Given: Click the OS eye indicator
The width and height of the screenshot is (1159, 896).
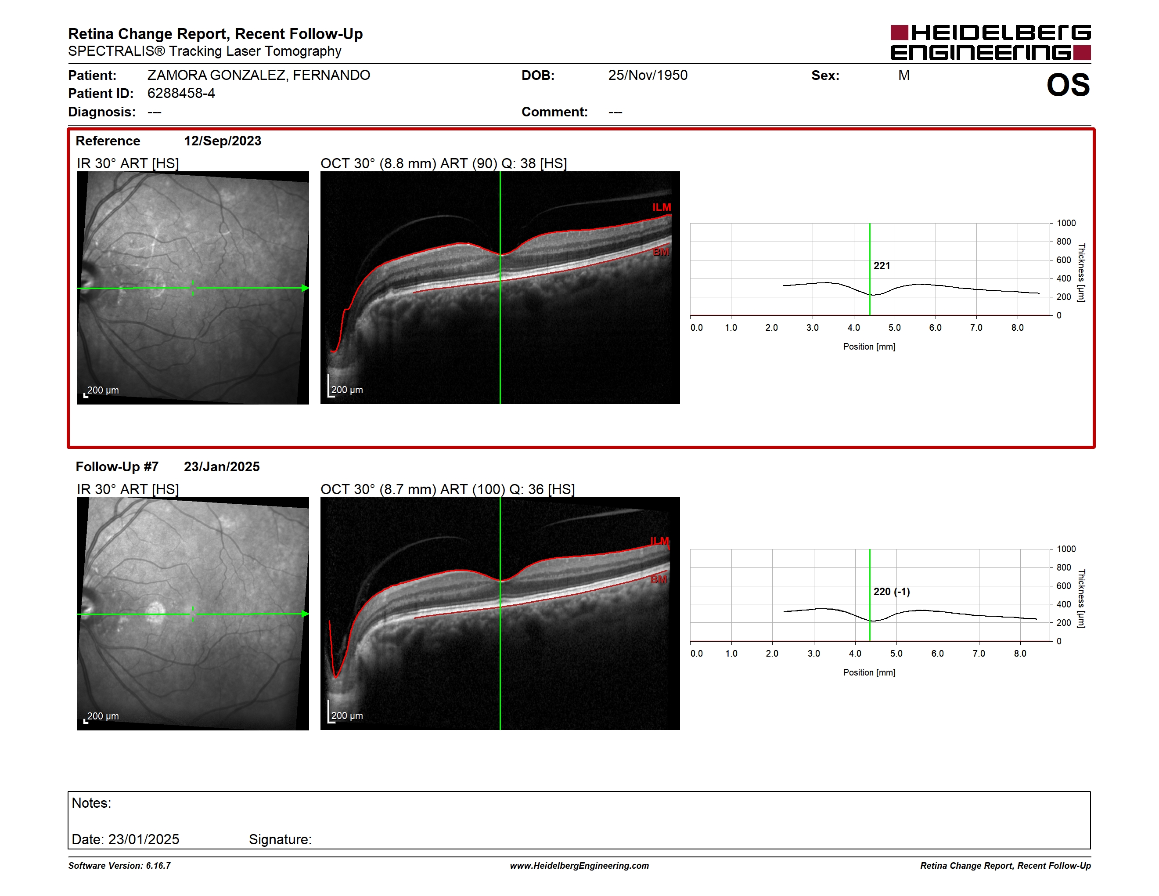Looking at the screenshot, I should [1068, 85].
